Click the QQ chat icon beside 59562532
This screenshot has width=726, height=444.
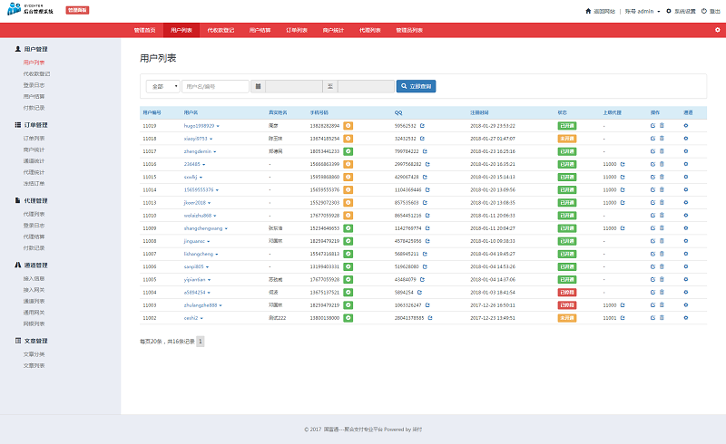pyautogui.click(x=422, y=125)
